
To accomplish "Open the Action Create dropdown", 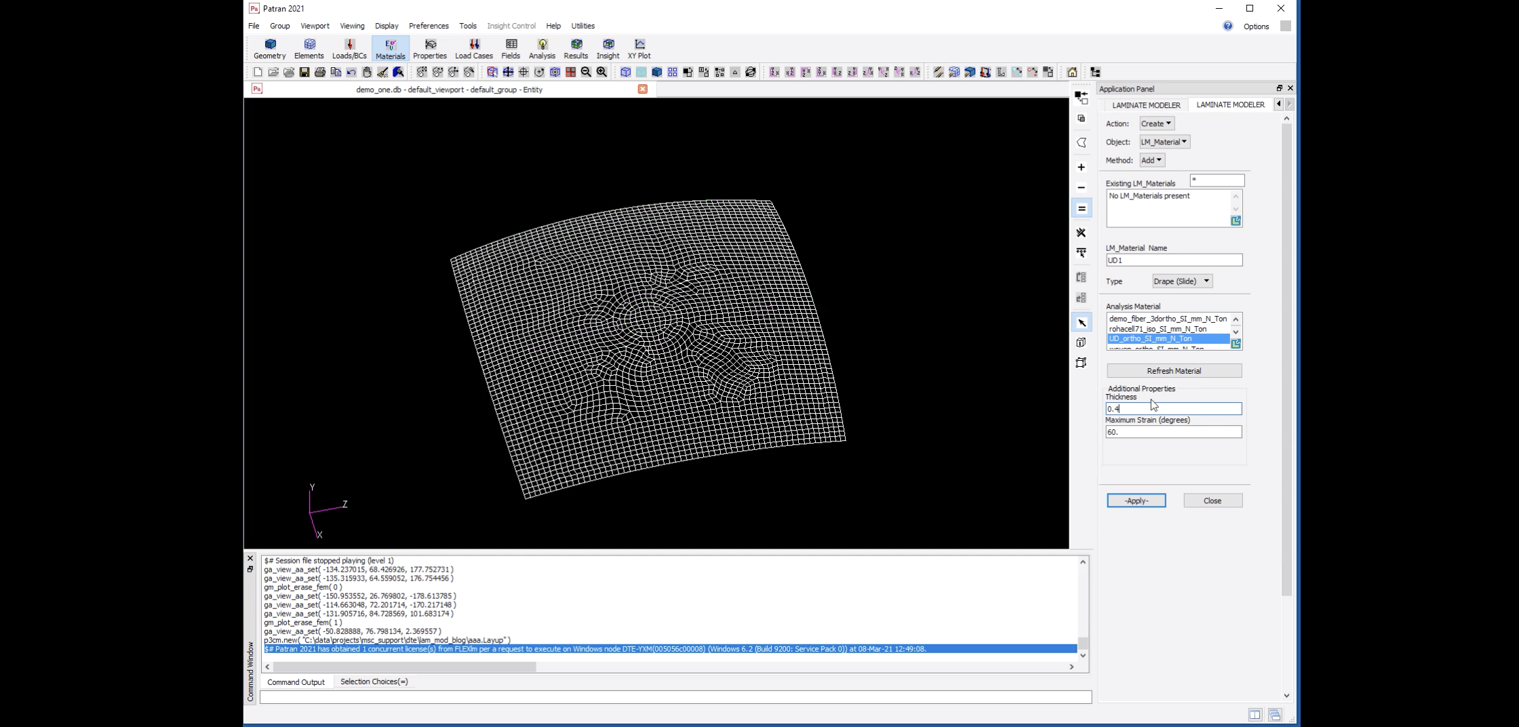I will [1156, 123].
